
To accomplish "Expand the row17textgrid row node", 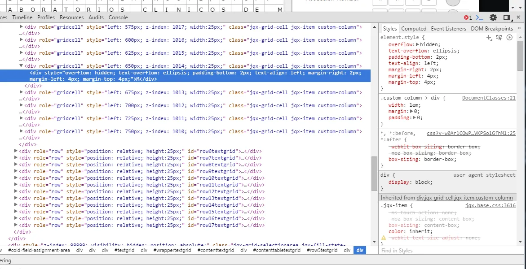I will (x=16, y=225).
